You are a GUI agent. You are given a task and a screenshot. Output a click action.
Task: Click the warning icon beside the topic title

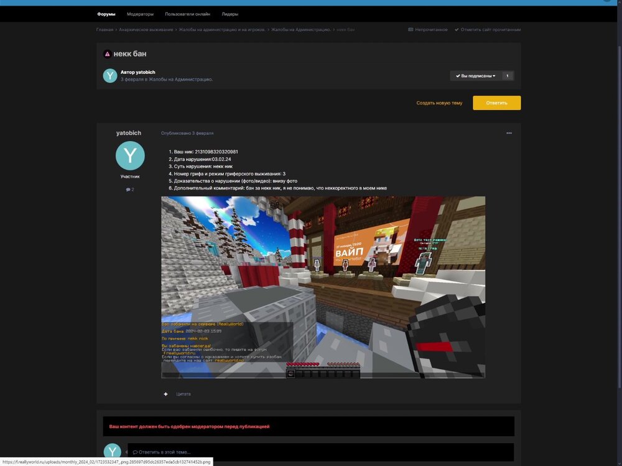[107, 54]
